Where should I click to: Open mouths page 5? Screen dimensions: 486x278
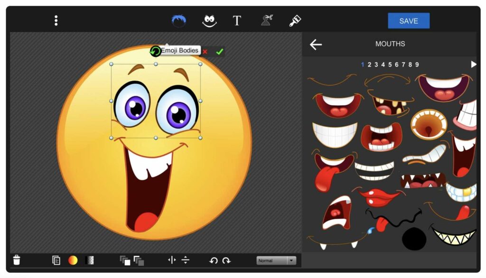[x=390, y=65]
